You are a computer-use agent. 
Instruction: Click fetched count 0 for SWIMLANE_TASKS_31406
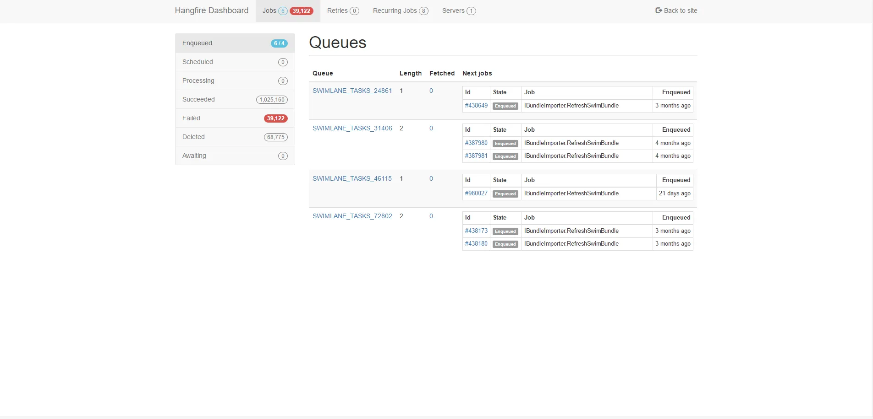point(431,128)
